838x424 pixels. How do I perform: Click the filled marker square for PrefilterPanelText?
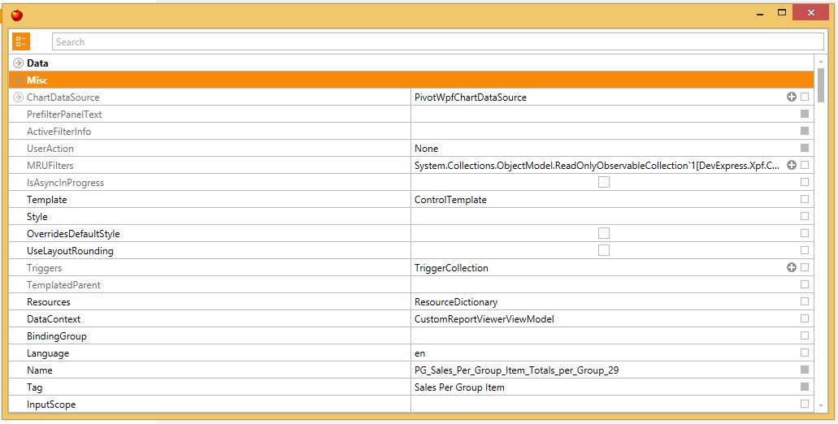pyautogui.click(x=805, y=114)
